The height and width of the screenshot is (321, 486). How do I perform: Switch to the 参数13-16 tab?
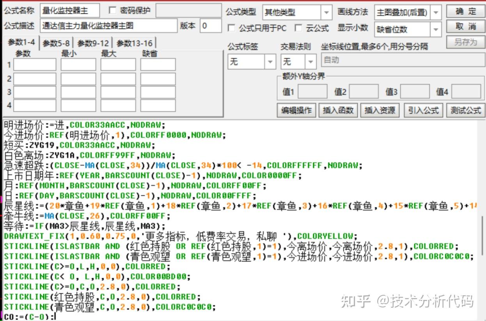[x=134, y=43]
